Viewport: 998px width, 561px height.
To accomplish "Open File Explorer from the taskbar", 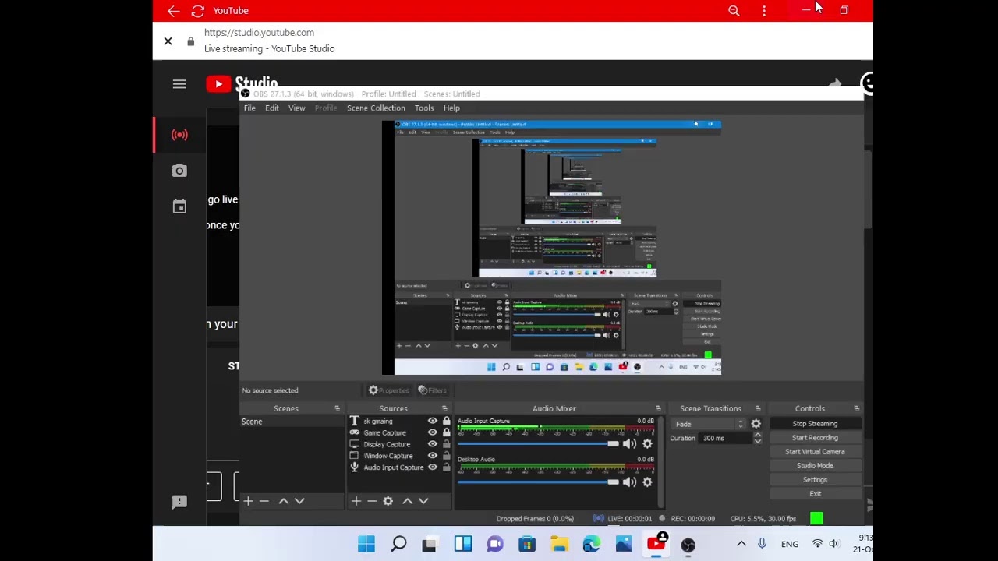I will [559, 544].
